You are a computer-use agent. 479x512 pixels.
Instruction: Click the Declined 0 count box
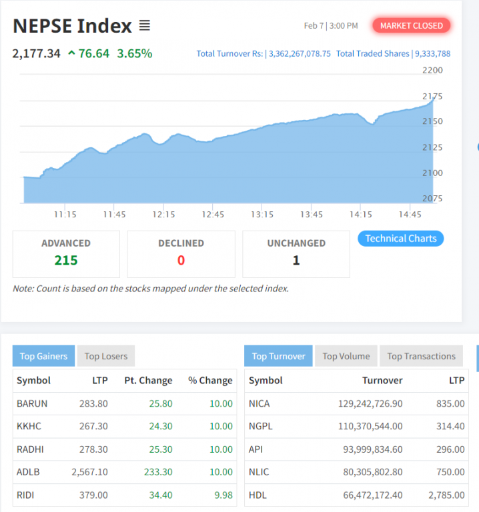[x=181, y=253]
